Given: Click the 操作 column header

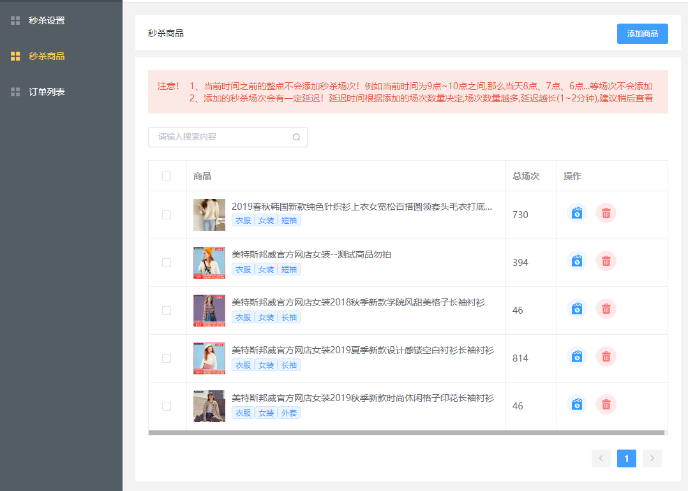Looking at the screenshot, I should click(x=572, y=176).
